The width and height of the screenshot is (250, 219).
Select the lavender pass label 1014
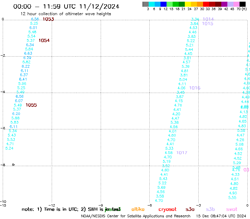pyautogui.click(x=208, y=19)
